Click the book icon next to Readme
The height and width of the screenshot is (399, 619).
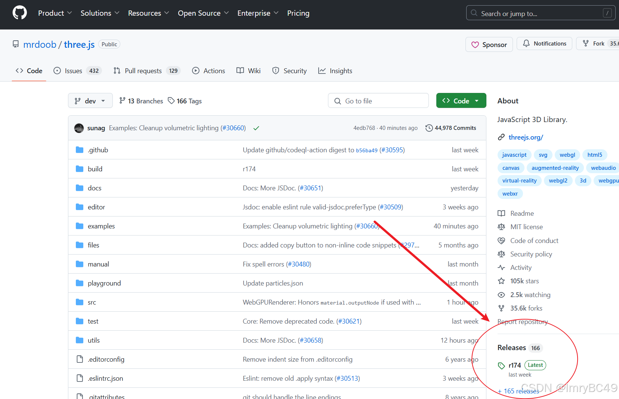(501, 213)
